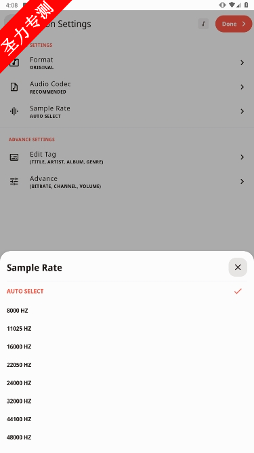Choose the 44100 HZ option
Screen dimensions: 254x453
coord(127,419)
